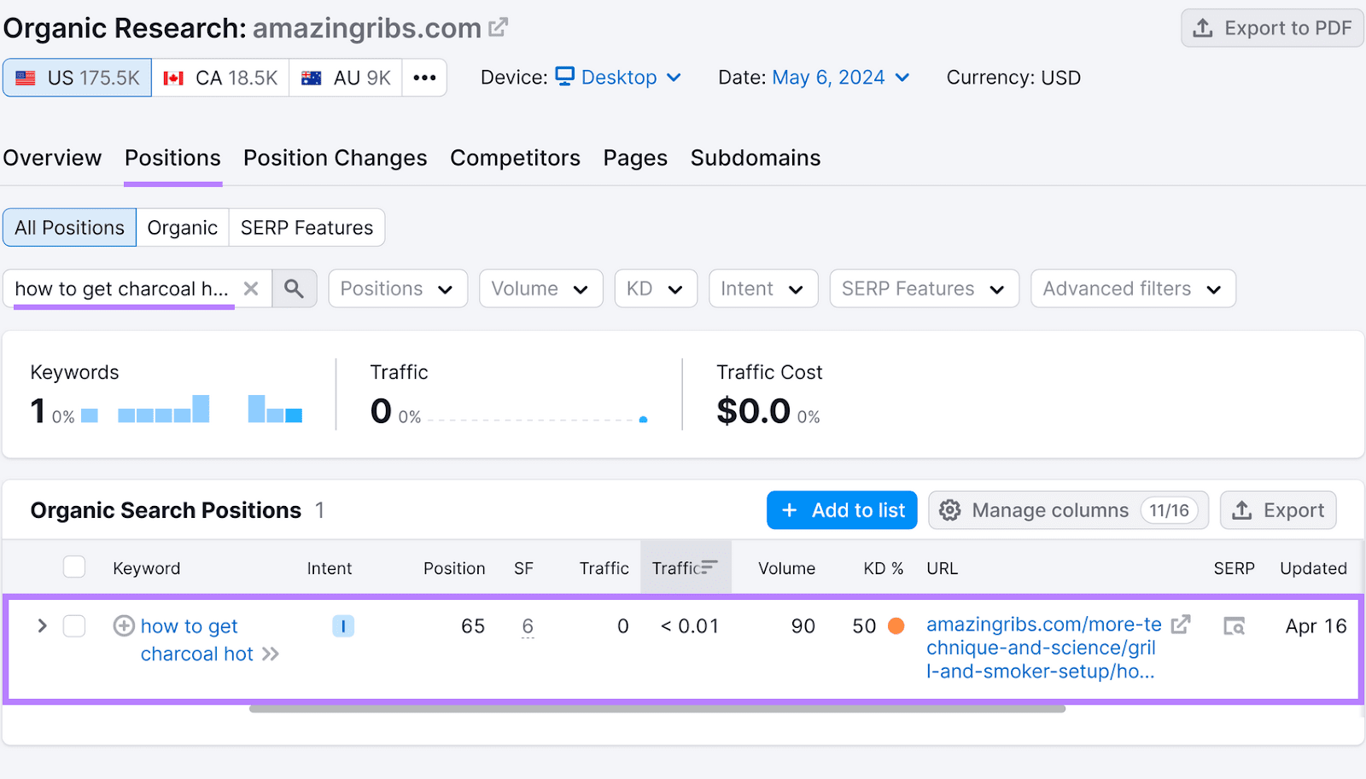Open amazingribs.com via the external link icon
1366x779 pixels.
(x=499, y=26)
